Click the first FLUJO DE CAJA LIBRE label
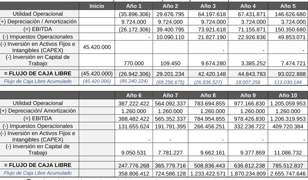308x180 pixels. click(38, 74)
